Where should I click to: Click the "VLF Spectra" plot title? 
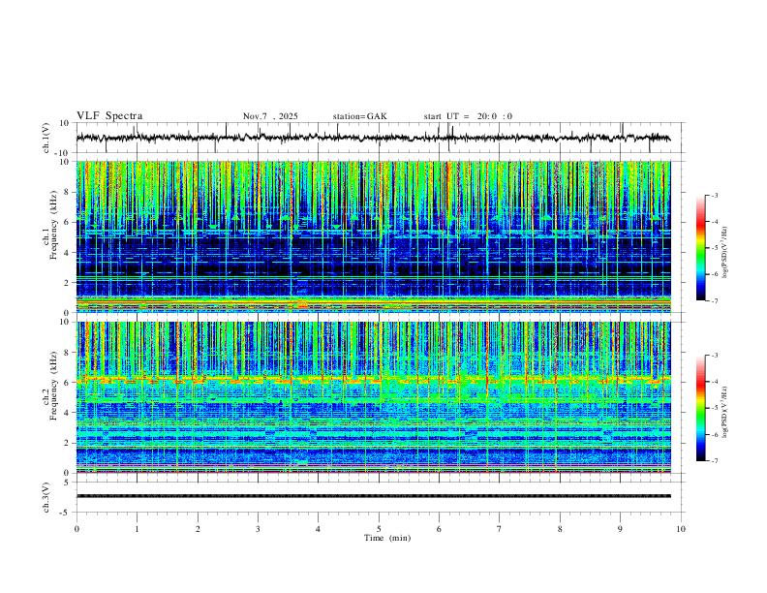(109, 116)
